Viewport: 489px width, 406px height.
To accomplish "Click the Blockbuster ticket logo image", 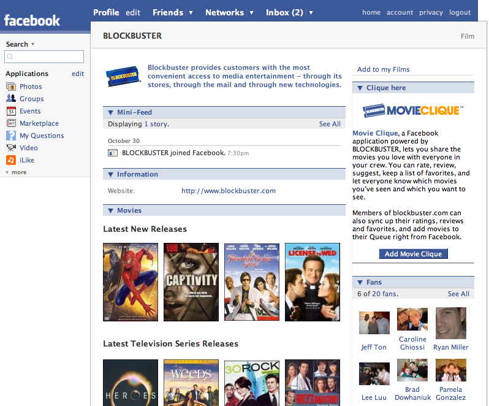I will [123, 76].
